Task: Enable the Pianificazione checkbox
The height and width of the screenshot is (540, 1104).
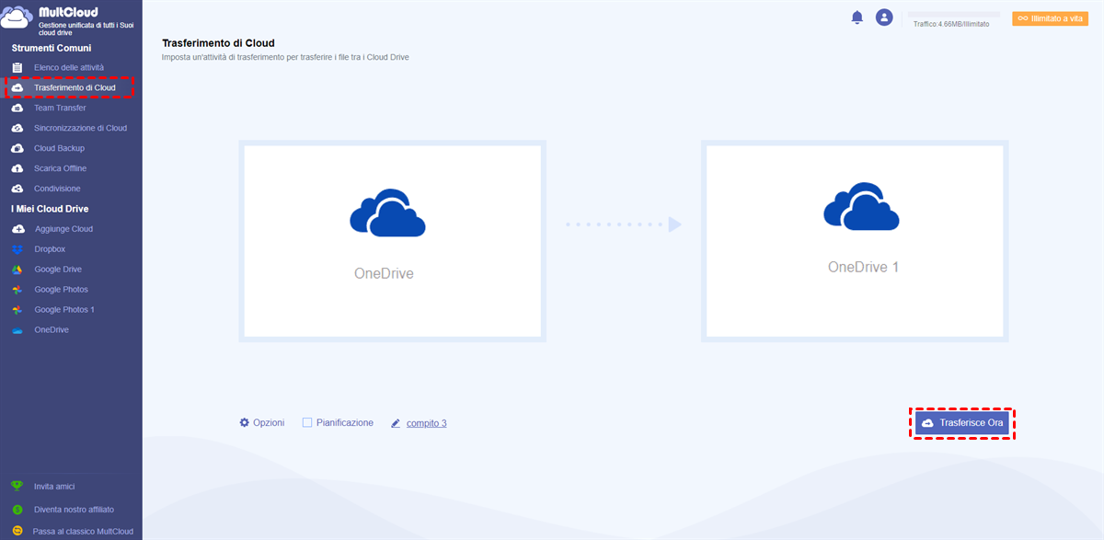Action: point(307,422)
